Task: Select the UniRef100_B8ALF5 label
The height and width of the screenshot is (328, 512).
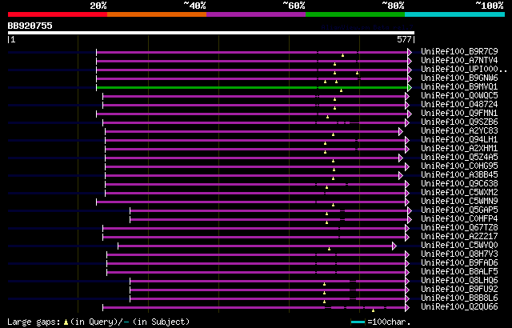Action: point(459,272)
